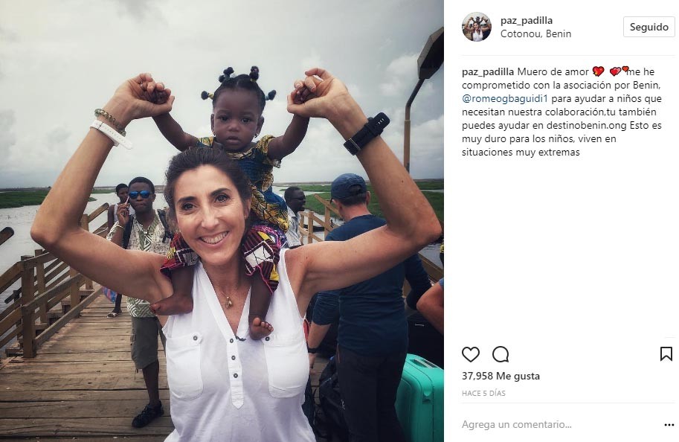
Task: Show who liked via 37,958 Me gusta
Action: (x=501, y=376)
